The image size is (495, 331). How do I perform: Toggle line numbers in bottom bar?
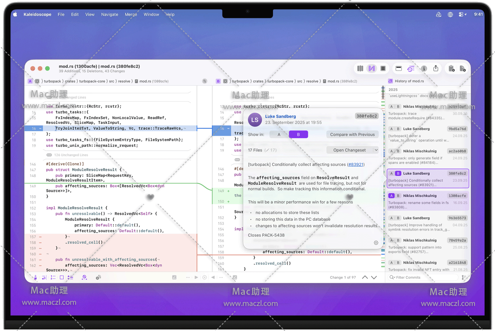click(53, 277)
